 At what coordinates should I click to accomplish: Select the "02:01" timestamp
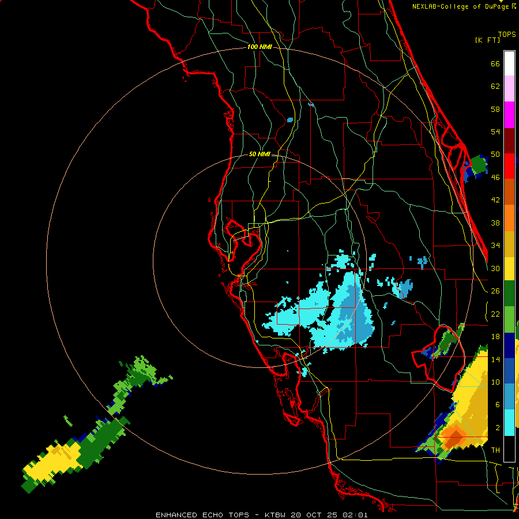pos(355,515)
